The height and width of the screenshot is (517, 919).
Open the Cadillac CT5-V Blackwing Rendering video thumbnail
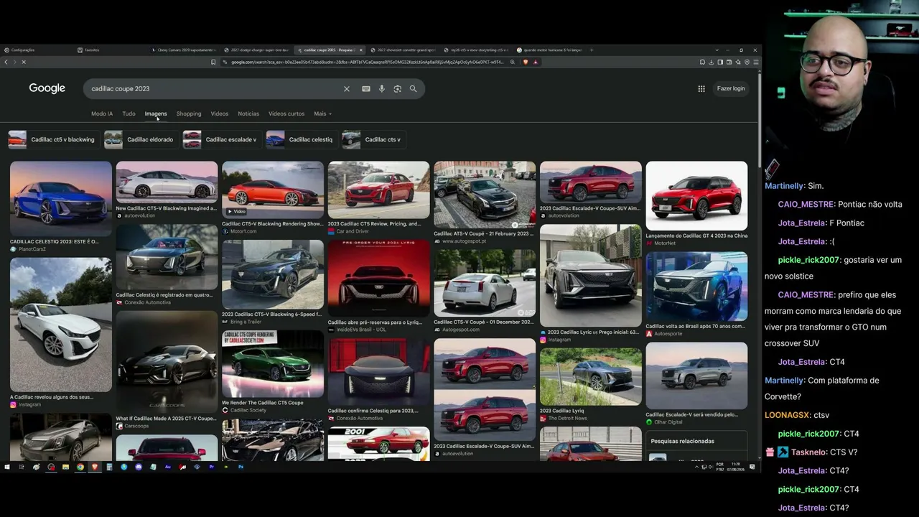pos(273,190)
